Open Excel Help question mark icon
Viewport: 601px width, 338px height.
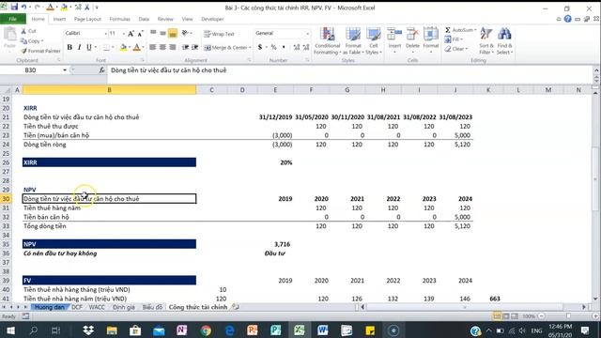(567, 19)
